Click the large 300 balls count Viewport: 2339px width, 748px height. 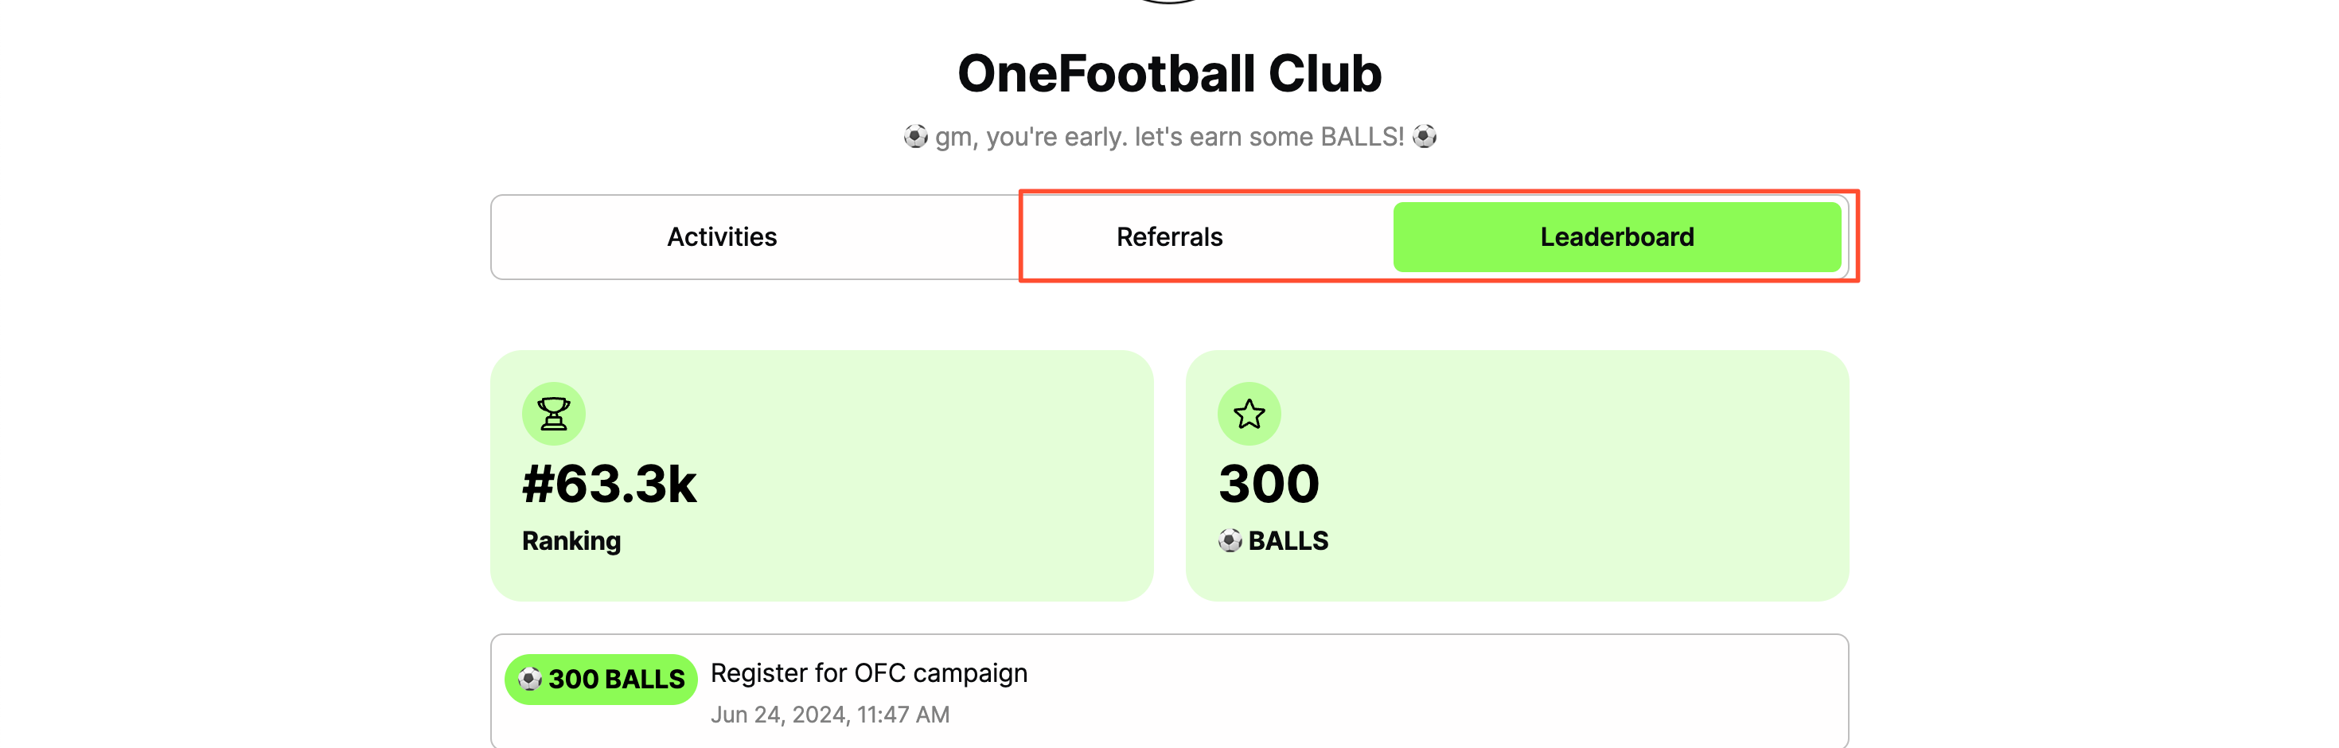[1269, 484]
